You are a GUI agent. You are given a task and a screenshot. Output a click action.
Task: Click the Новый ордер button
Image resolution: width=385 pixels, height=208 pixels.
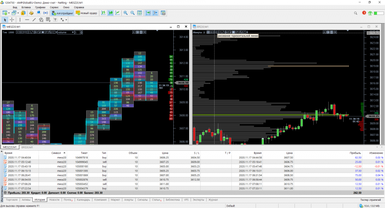click(87, 13)
